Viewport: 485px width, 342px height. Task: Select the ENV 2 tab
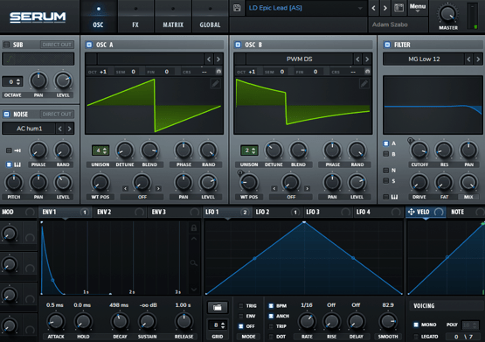click(120, 212)
